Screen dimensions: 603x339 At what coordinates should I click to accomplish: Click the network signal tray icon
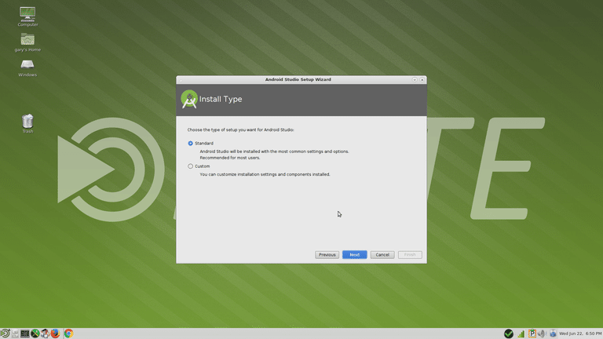521,334
